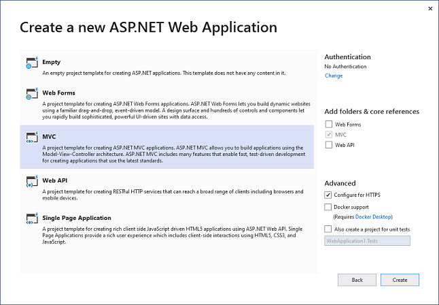The image size is (439, 305).
Task: Click the Single Page Application template icon
Action: [x=32, y=219]
